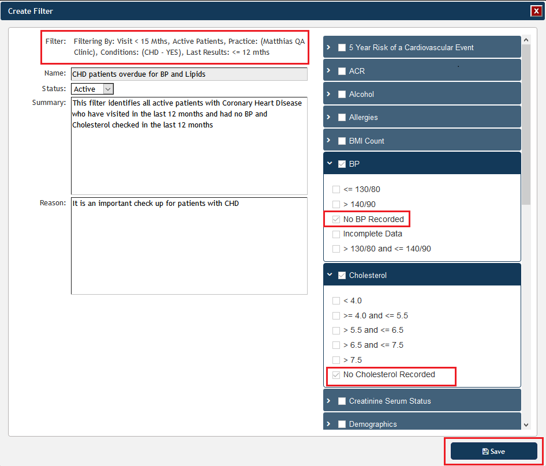
Task: Tick the Demographics checkbox
Action: (342, 424)
